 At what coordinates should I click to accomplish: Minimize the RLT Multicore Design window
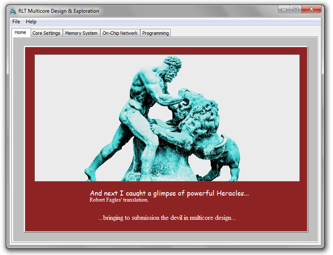[x=284, y=9]
